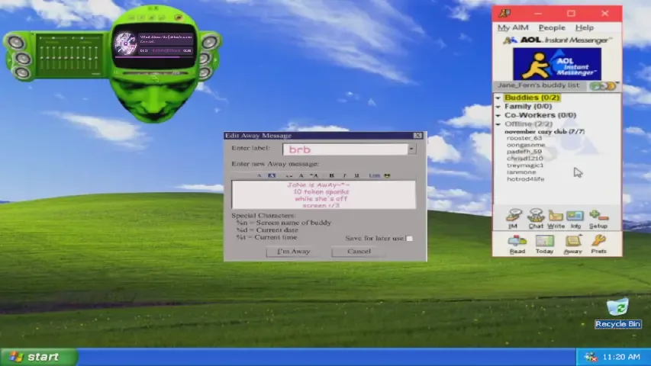Open the My AIM menu
This screenshot has height=366, width=651.
coord(513,28)
